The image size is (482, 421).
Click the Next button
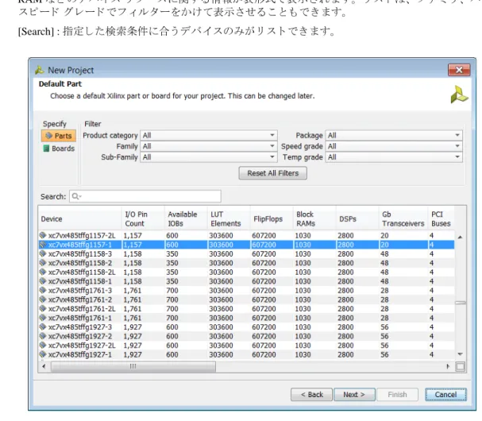point(354,394)
